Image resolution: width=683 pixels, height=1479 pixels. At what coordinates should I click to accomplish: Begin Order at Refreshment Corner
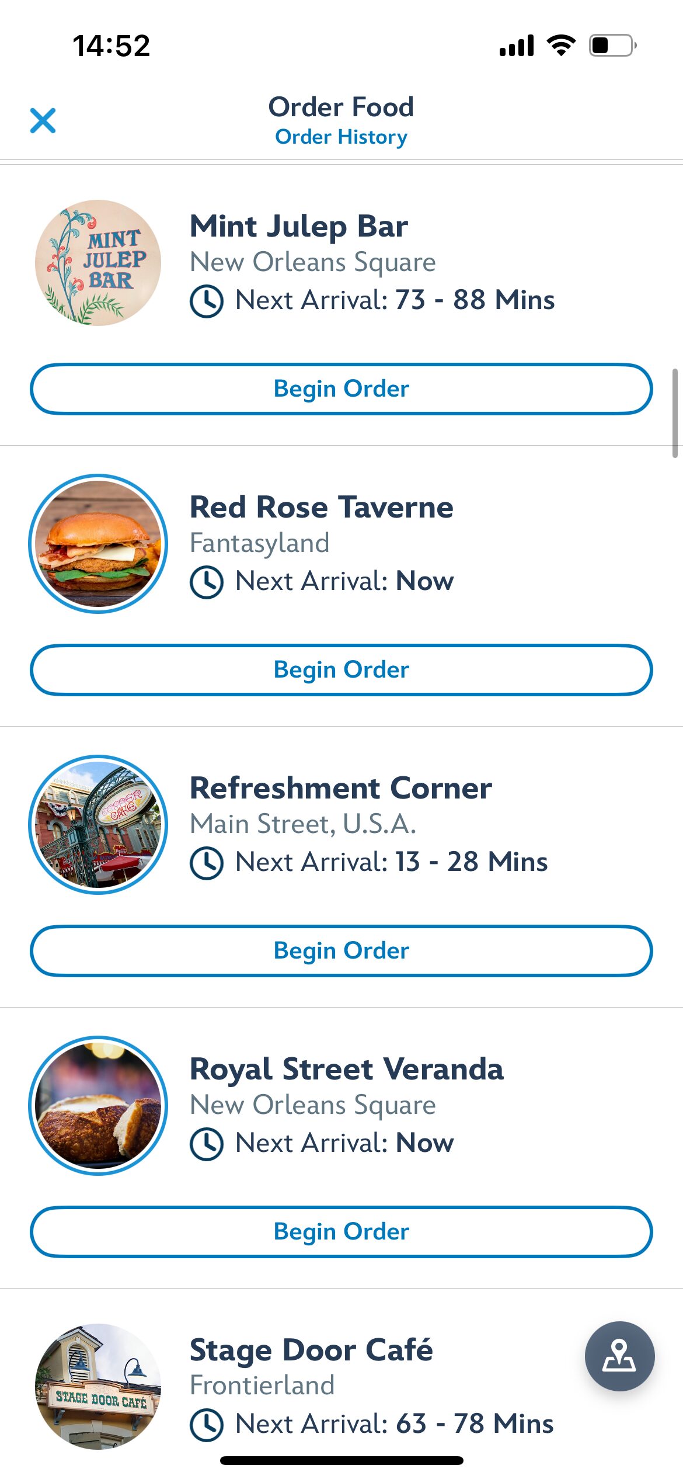(341, 951)
